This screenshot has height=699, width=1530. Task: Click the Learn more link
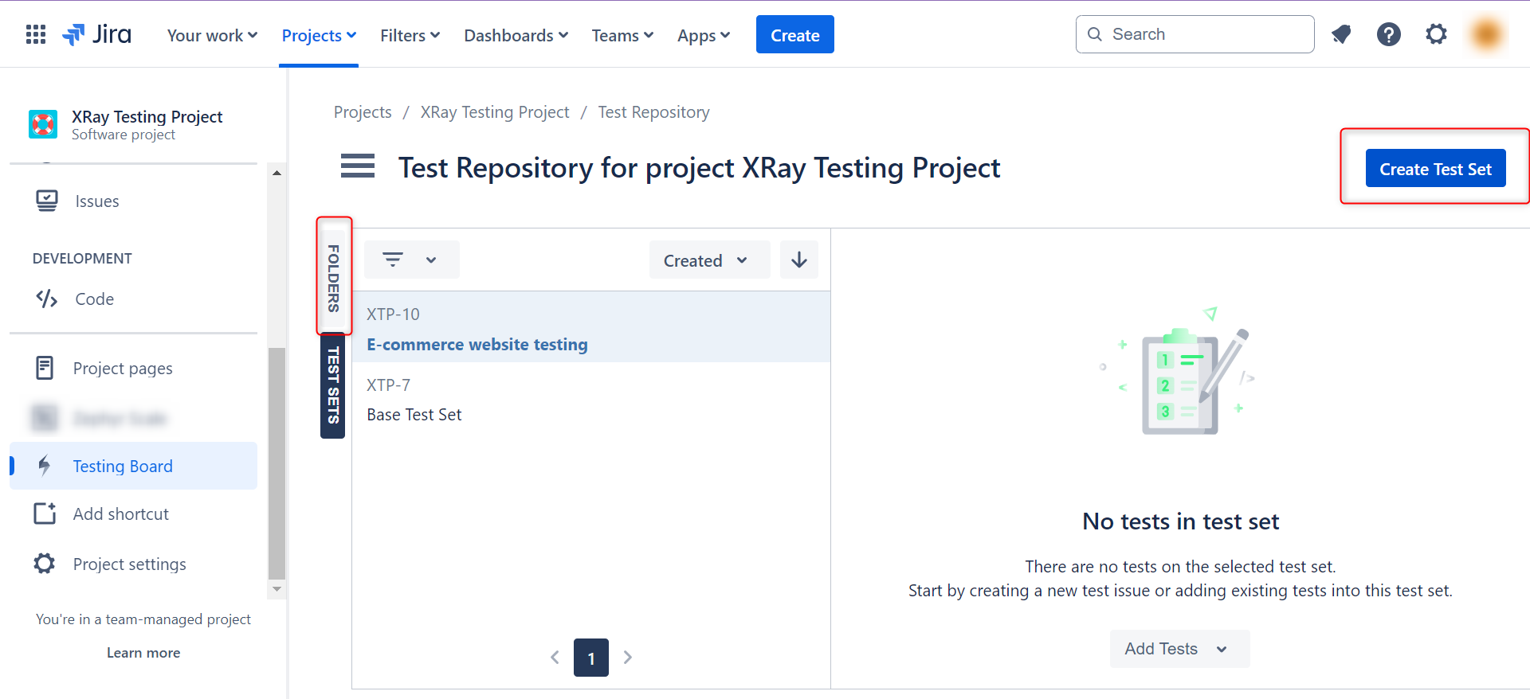(x=143, y=653)
